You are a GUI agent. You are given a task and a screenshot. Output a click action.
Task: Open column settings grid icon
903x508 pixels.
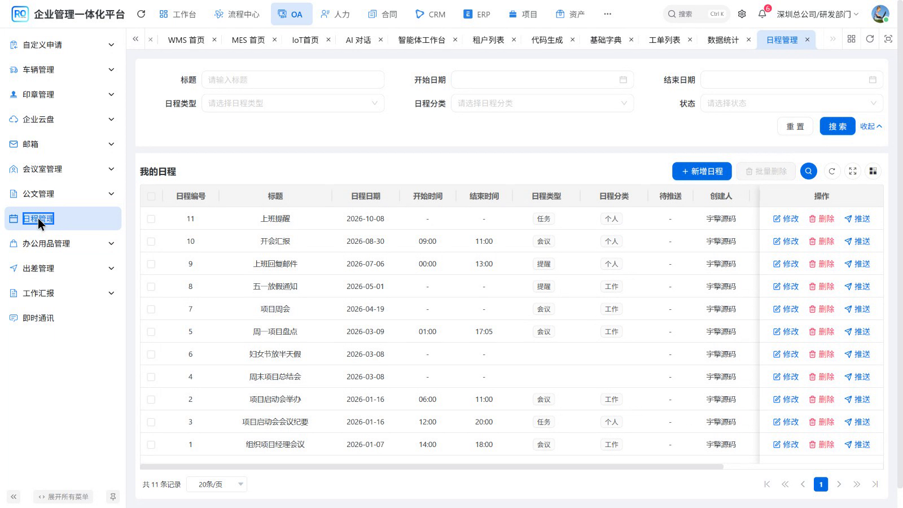click(x=873, y=171)
